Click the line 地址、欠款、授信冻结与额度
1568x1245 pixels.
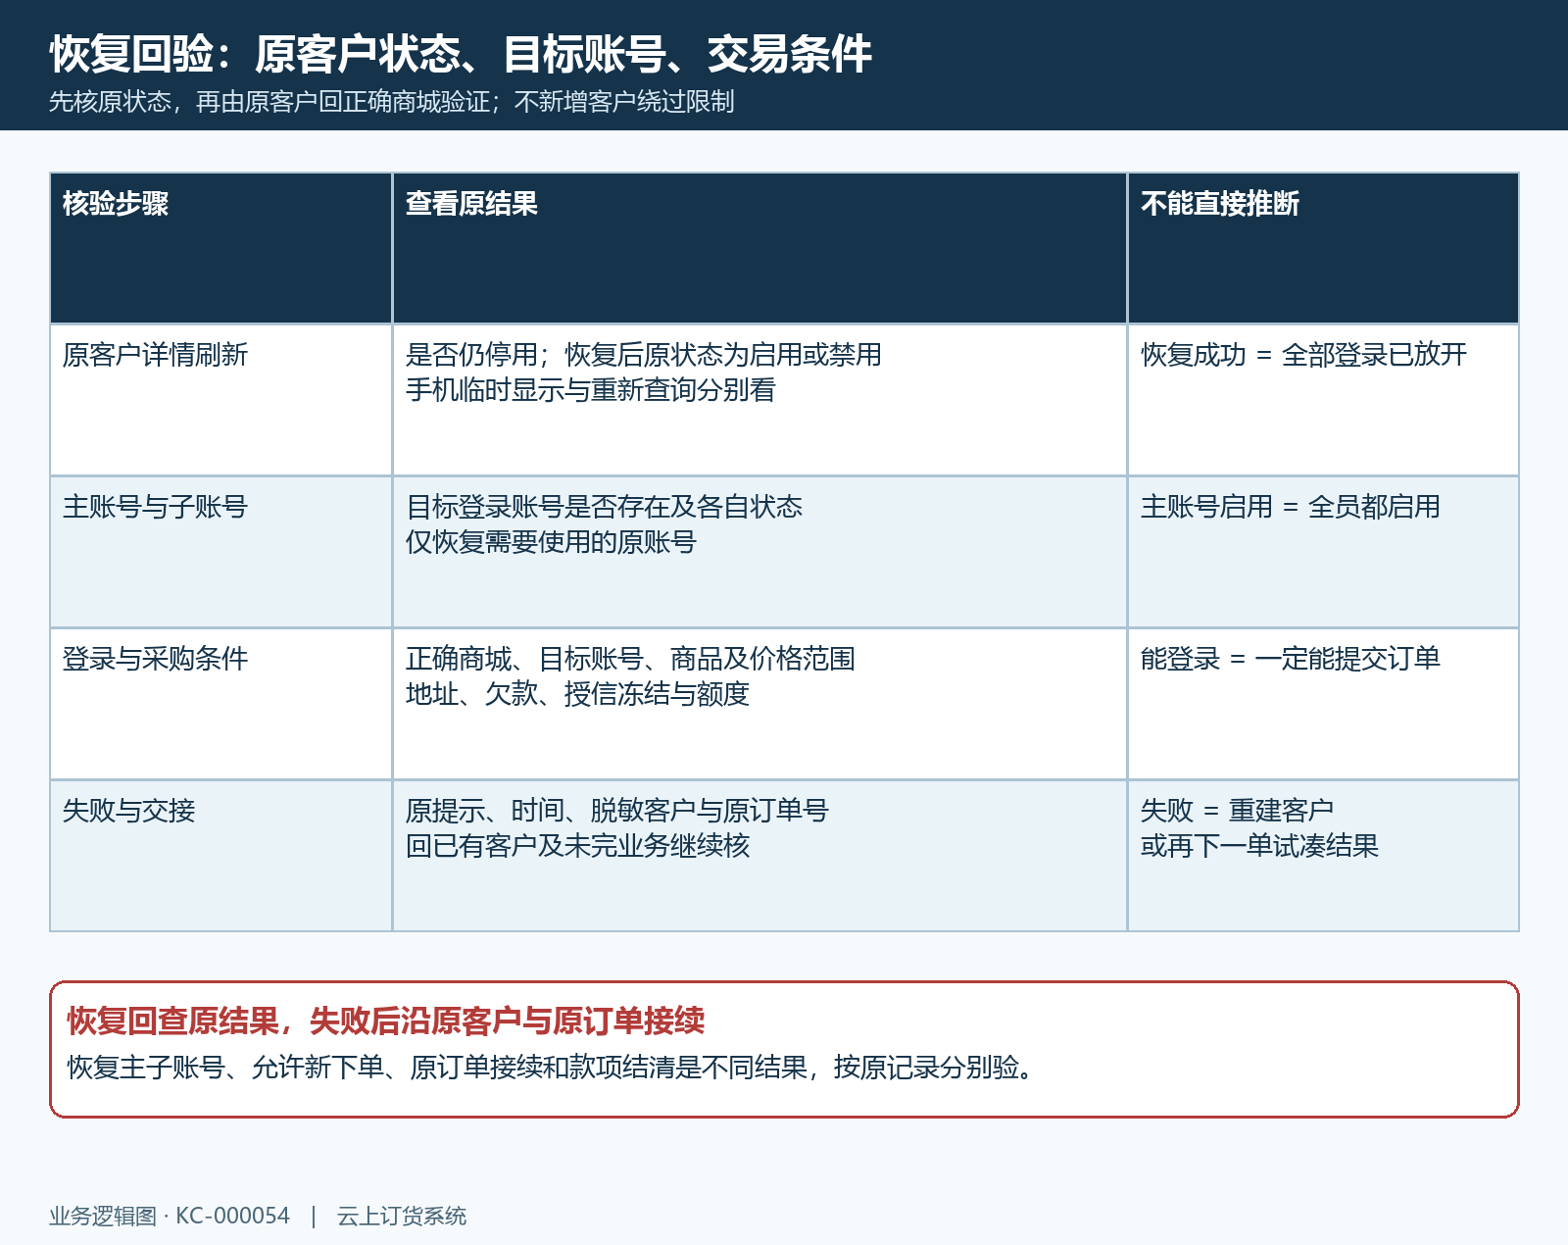(x=577, y=694)
